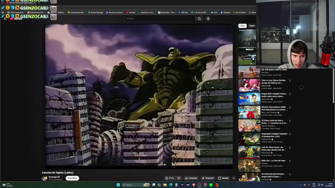Open Virtual Piano bookmark
335x188 pixels.
coord(36,13)
